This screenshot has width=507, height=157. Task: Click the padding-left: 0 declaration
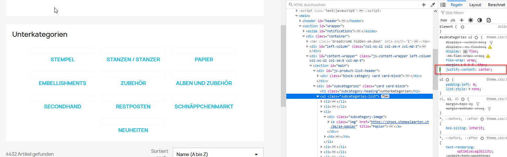point(461,85)
